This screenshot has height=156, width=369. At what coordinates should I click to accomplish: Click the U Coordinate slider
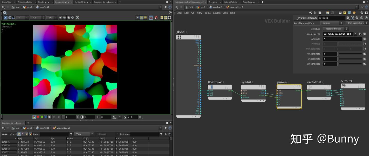(350, 54)
